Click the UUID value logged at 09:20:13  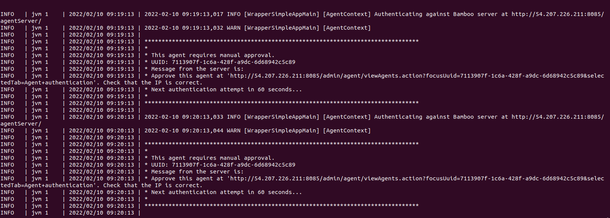233,165
